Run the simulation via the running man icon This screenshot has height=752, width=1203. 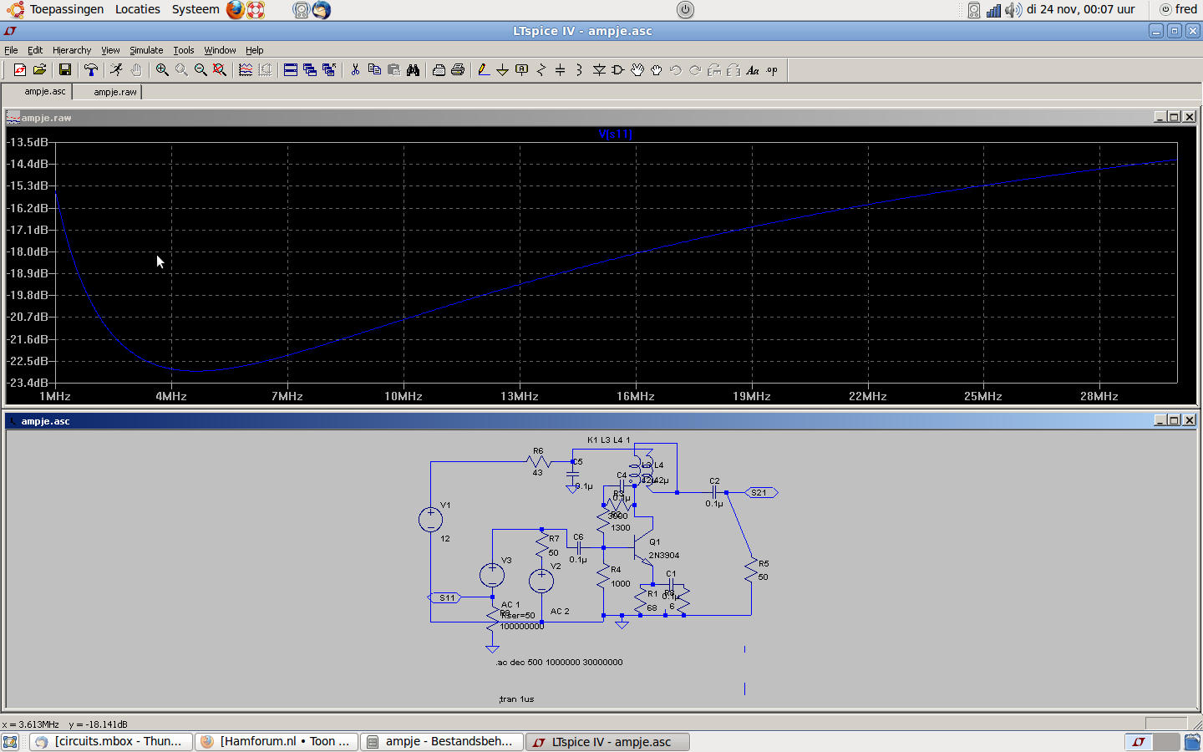(116, 70)
